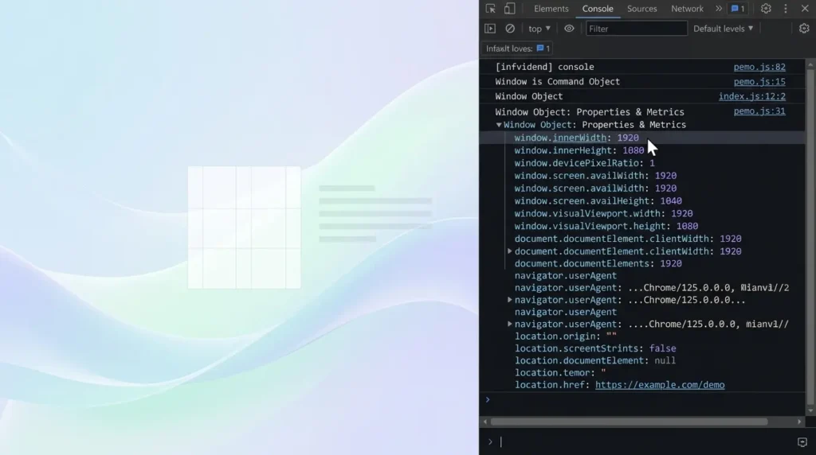Select the window.innerWidth: 1920 row
This screenshot has width=816, height=455.
[642, 138]
